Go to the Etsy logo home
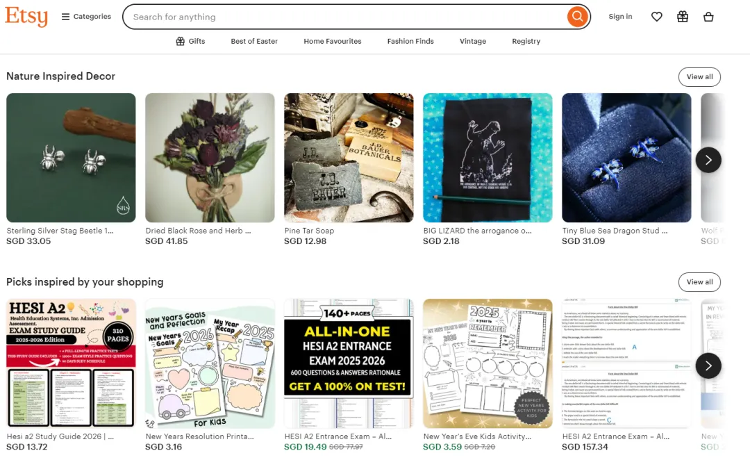Image resolution: width=750 pixels, height=467 pixels. pyautogui.click(x=26, y=17)
